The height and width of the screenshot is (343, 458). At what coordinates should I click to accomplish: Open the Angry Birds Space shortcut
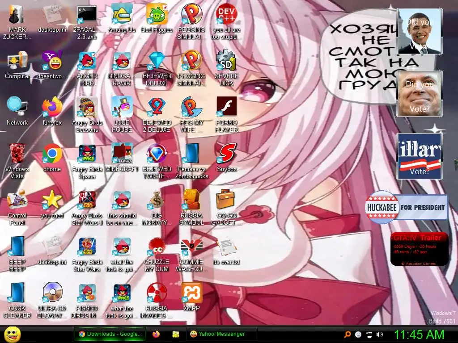pyautogui.click(x=87, y=161)
